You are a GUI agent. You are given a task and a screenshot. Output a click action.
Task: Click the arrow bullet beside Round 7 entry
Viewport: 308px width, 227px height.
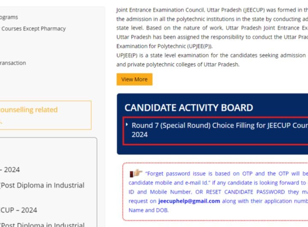pos(127,124)
